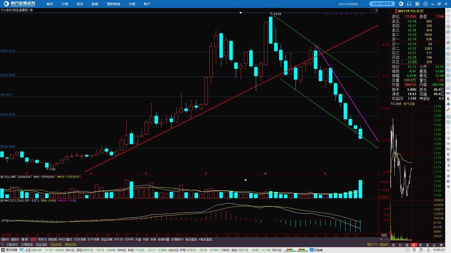The image size is (451, 253).
Task: Select the 大盘 indicator tab
Action: pyautogui.click(x=138, y=239)
